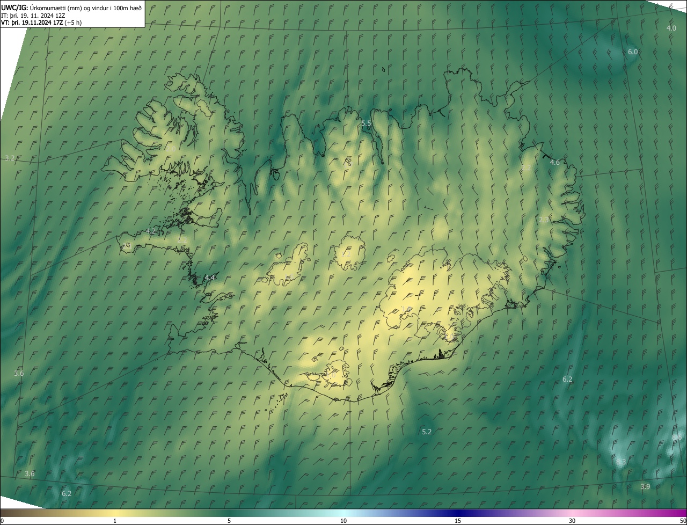Click the 3.2 value west of the Westfjords
This screenshot has height=525, width=687.
[10, 158]
